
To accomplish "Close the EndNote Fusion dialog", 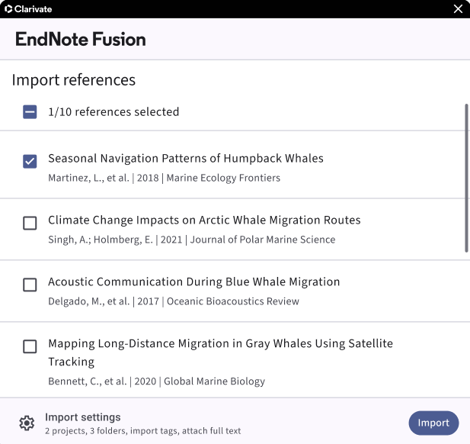I will (458, 9).
